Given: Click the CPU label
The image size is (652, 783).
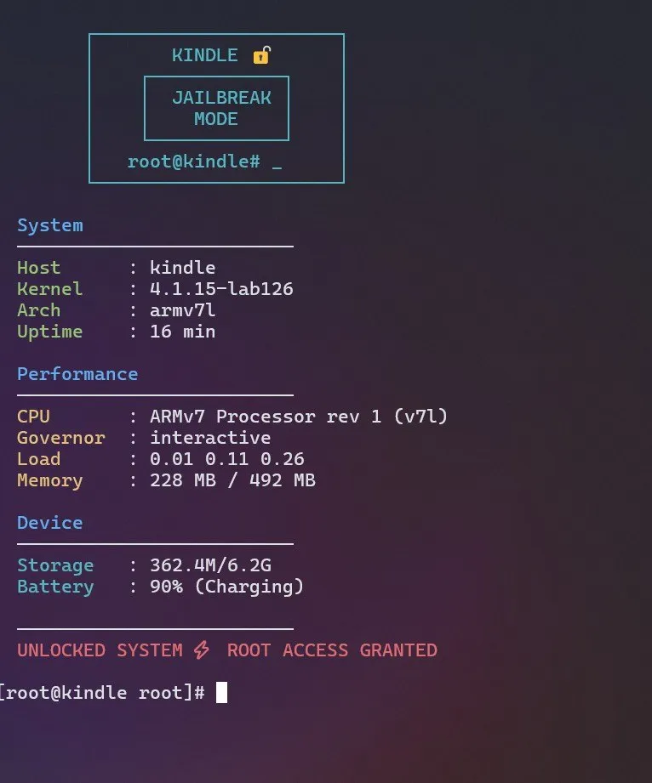Looking at the screenshot, I should point(33,417).
